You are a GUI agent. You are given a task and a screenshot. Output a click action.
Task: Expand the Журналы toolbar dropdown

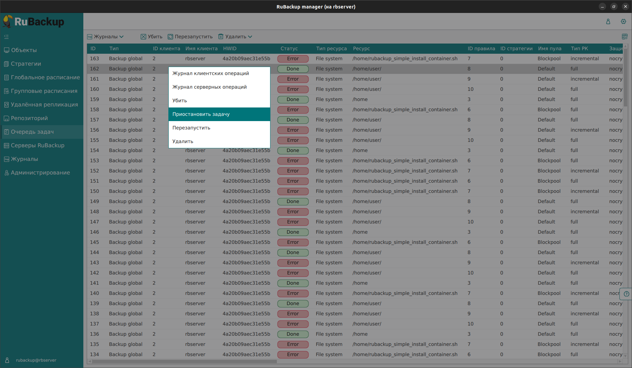click(105, 37)
